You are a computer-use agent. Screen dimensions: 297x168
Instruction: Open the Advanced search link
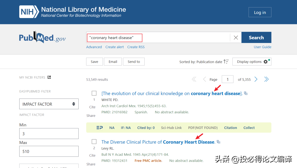(x=94, y=47)
